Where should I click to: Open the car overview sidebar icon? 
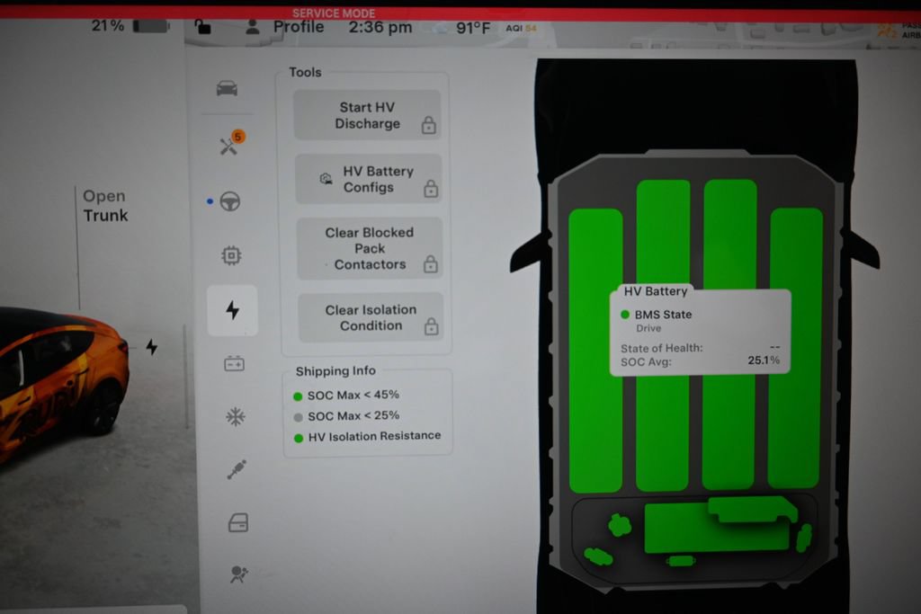[x=227, y=88]
